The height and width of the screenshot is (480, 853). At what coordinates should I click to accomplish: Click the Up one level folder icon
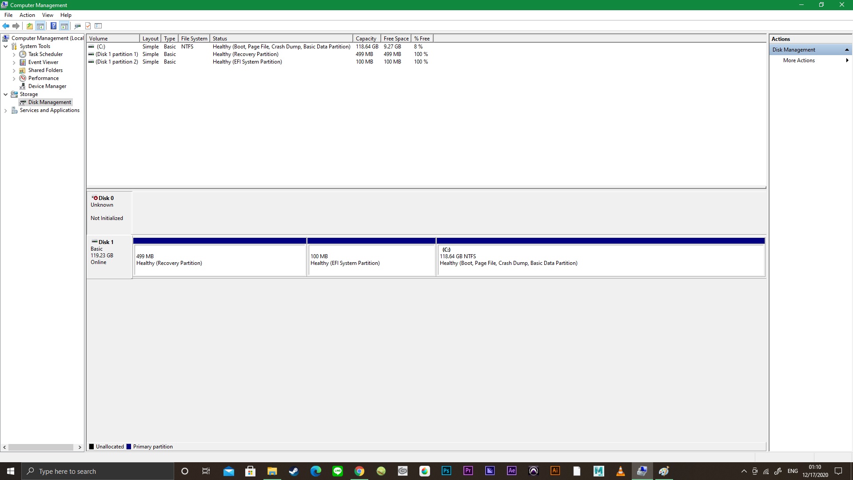29,26
